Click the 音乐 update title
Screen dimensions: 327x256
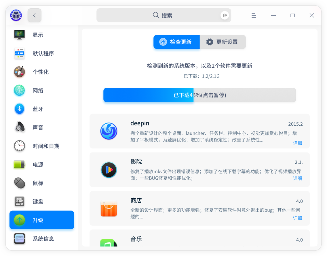[136, 239]
